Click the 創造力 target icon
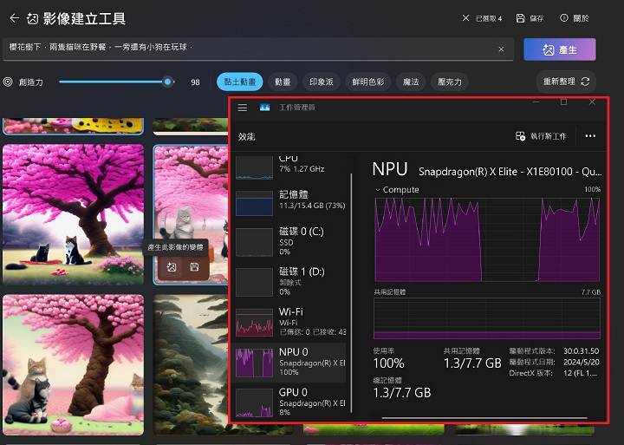The height and width of the screenshot is (445, 624). coord(8,82)
